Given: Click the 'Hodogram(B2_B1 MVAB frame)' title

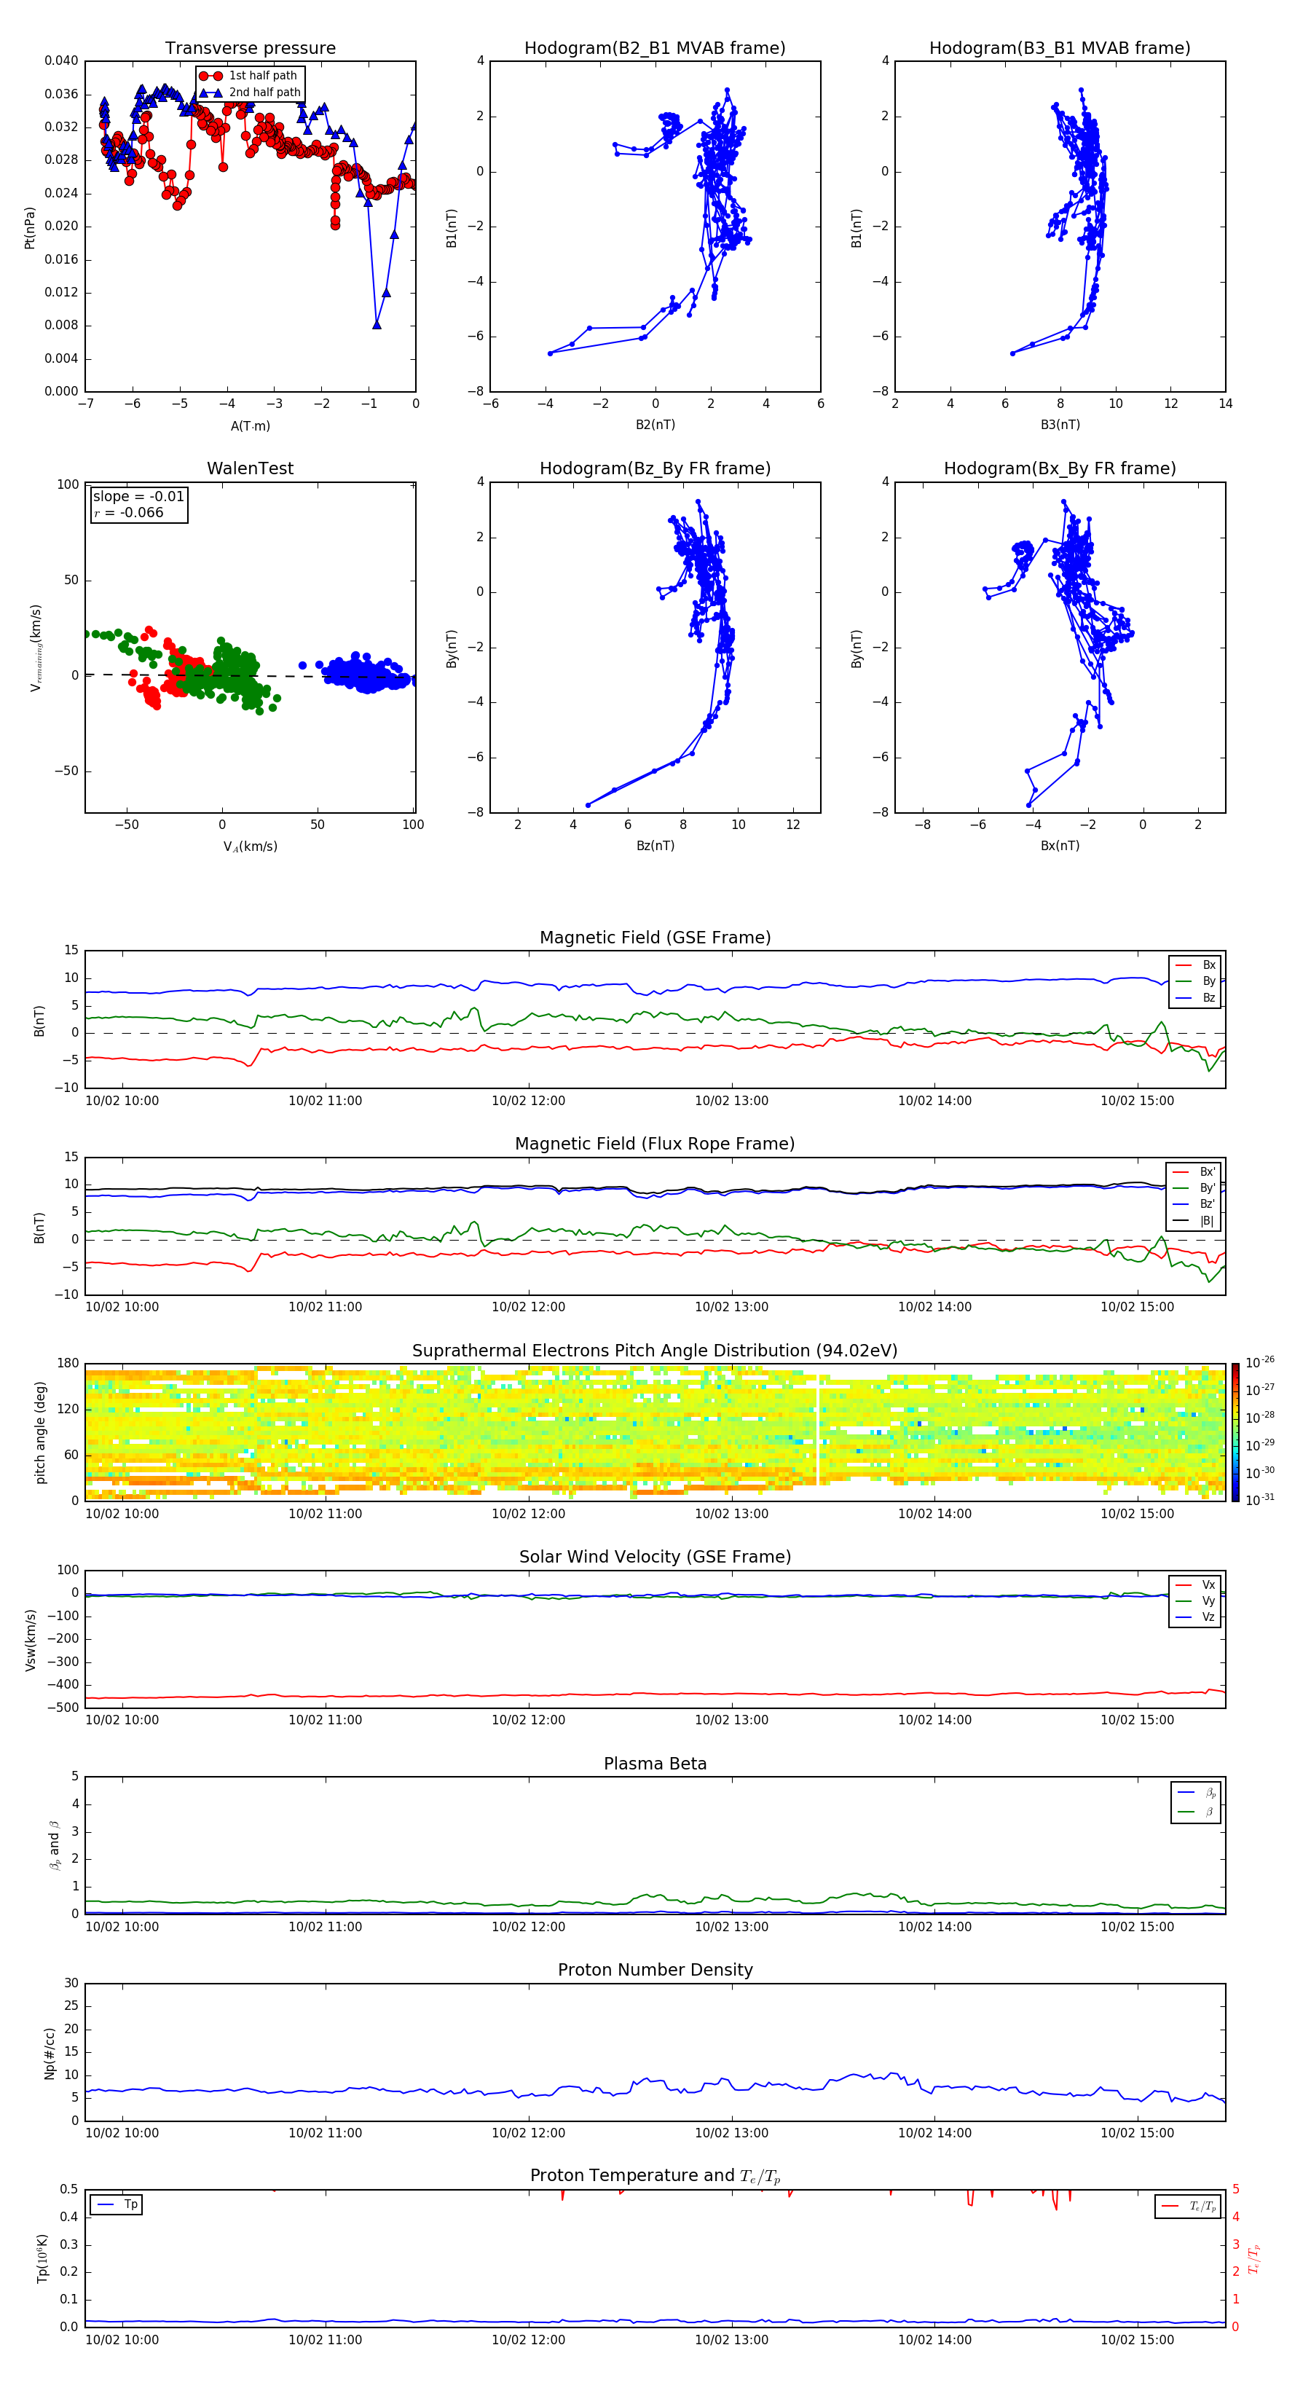Looking at the screenshot, I should [x=655, y=49].
